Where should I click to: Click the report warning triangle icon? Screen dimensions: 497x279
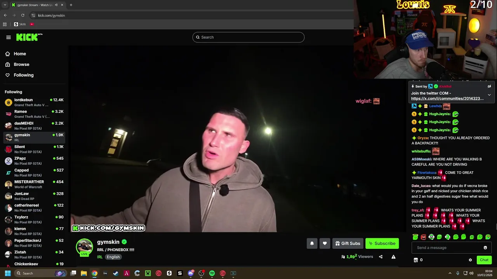click(x=393, y=257)
